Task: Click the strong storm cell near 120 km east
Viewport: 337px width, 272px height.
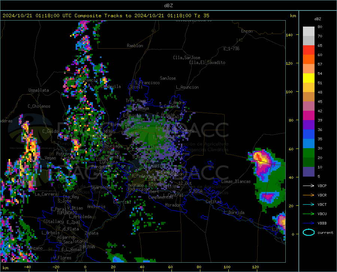Action: tap(261, 158)
